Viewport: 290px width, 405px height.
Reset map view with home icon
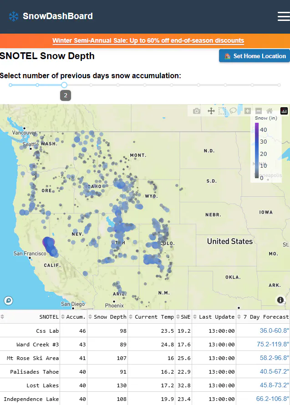pyautogui.click(x=270, y=111)
